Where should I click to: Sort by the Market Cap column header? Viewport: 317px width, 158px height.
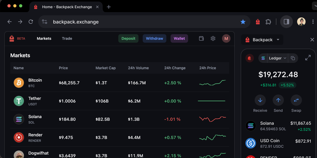(x=106, y=68)
